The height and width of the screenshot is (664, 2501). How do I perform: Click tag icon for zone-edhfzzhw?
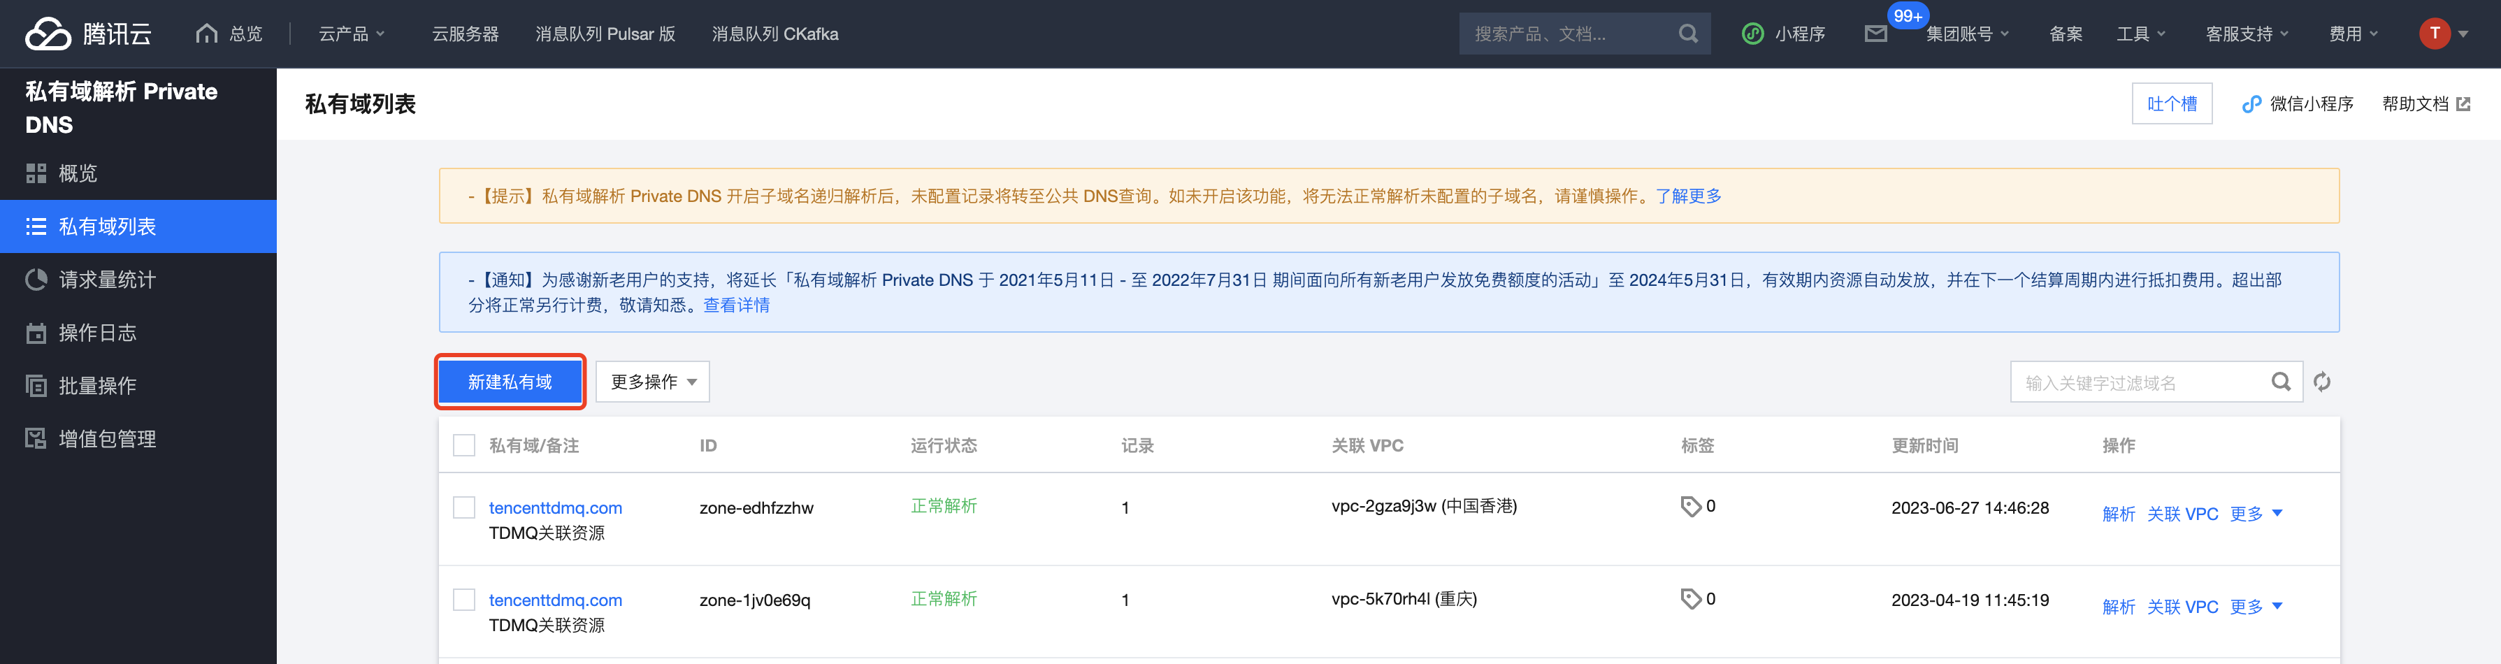(1690, 506)
